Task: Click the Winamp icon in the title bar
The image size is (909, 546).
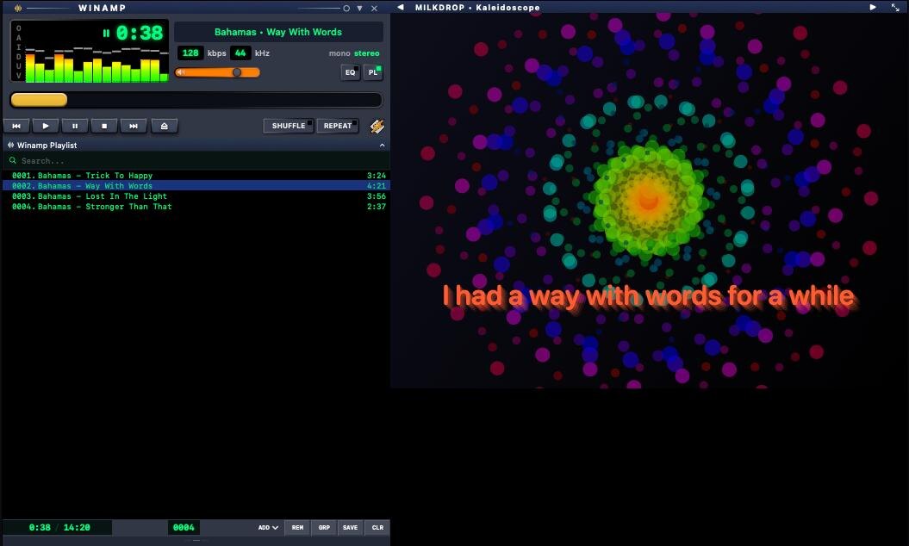Action: [18, 8]
